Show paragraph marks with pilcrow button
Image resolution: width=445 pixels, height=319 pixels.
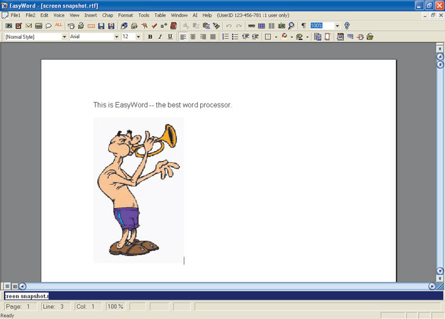pos(303,26)
